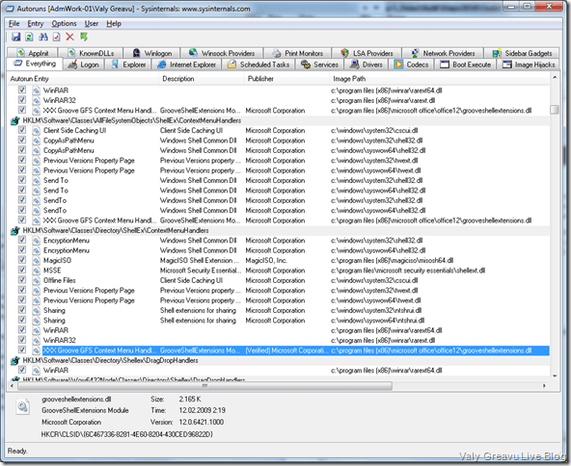Click the grooveshellextensions.dll icon in details pane
This screenshot has width=571, height=466.
tap(22, 406)
